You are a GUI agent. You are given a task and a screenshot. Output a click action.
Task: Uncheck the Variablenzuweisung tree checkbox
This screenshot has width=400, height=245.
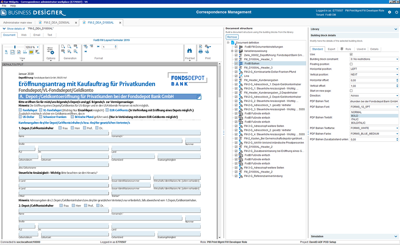pyautogui.click(x=236, y=51)
